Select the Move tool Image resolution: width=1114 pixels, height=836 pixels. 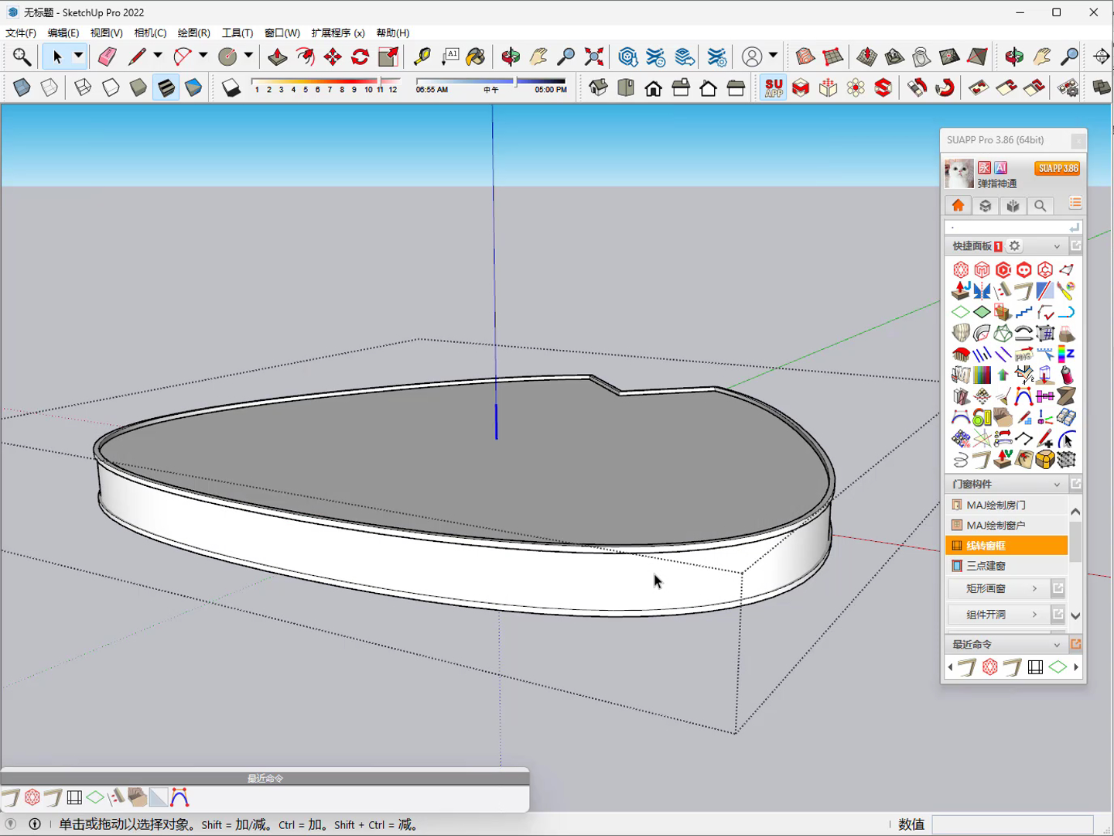pyautogui.click(x=333, y=57)
